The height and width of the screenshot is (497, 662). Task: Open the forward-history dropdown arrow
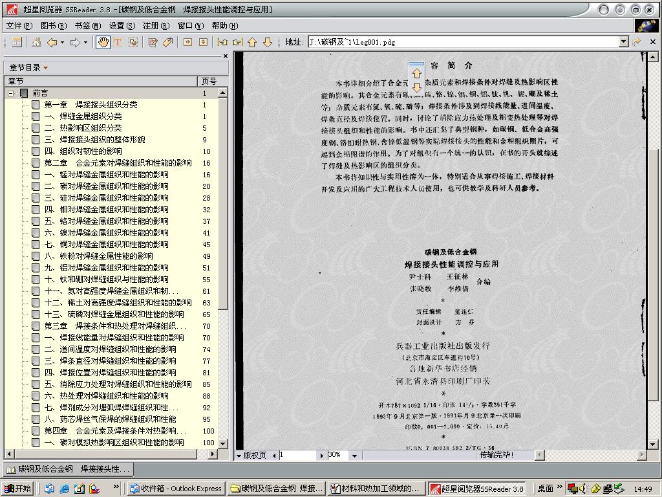pyautogui.click(x=85, y=42)
